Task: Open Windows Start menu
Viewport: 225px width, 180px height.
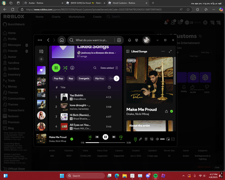Action: click(62, 175)
